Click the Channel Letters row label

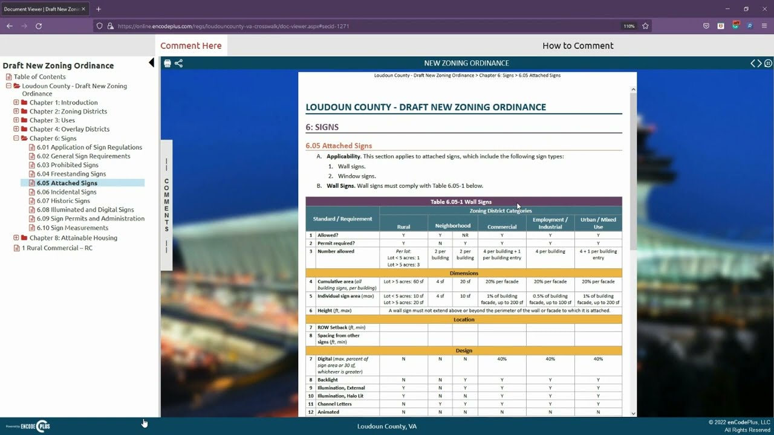click(334, 404)
